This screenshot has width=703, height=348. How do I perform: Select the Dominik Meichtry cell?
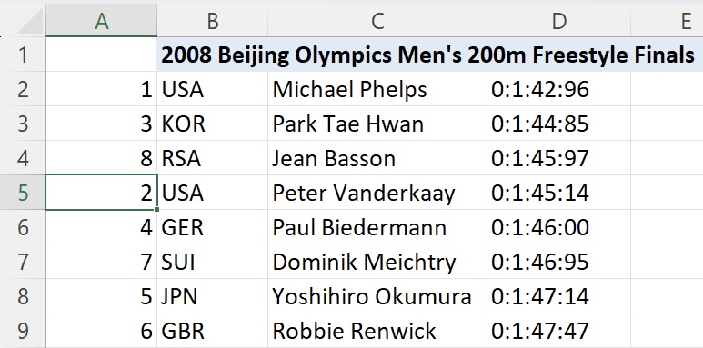(x=377, y=262)
